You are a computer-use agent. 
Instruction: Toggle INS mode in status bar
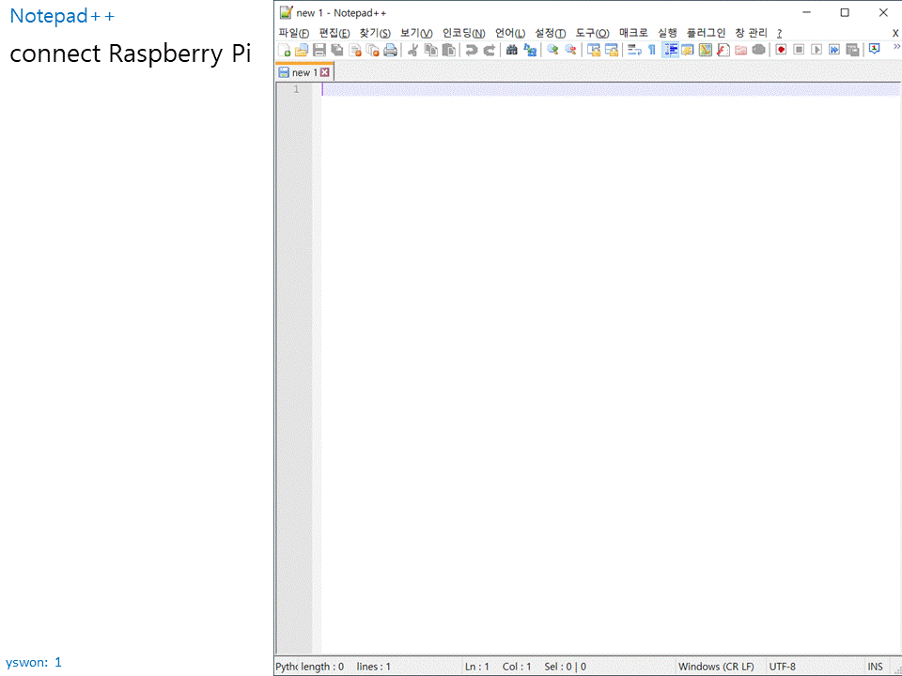pyautogui.click(x=875, y=667)
